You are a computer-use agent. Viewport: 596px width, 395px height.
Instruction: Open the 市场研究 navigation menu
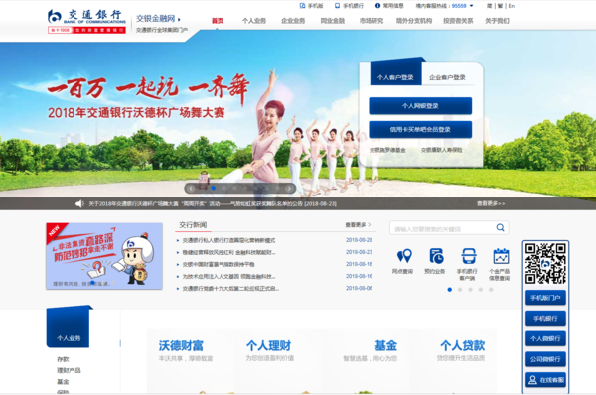[372, 21]
